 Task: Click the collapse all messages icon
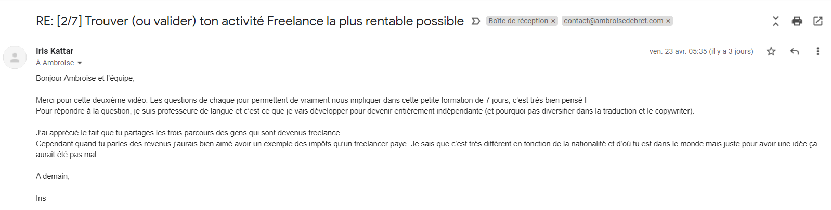pos(775,21)
